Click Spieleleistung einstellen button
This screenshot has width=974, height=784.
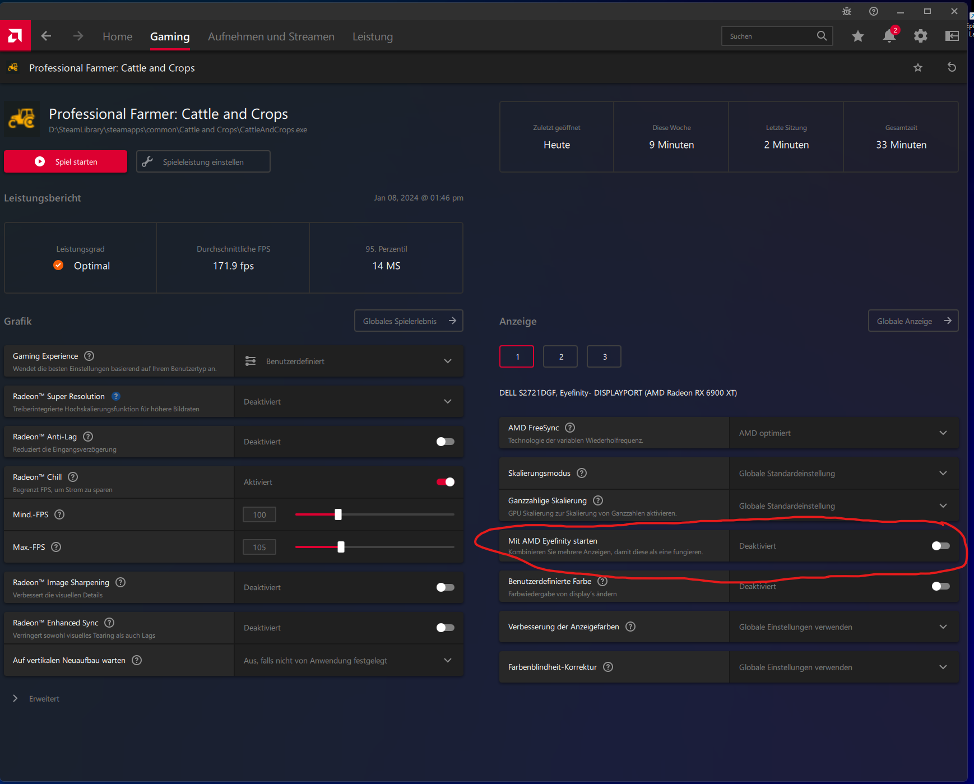[x=203, y=161]
